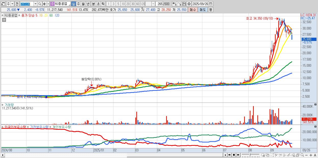Click the 097230 stock code input field
The width and height of the screenshot is (318, 158).
click(26, 4)
